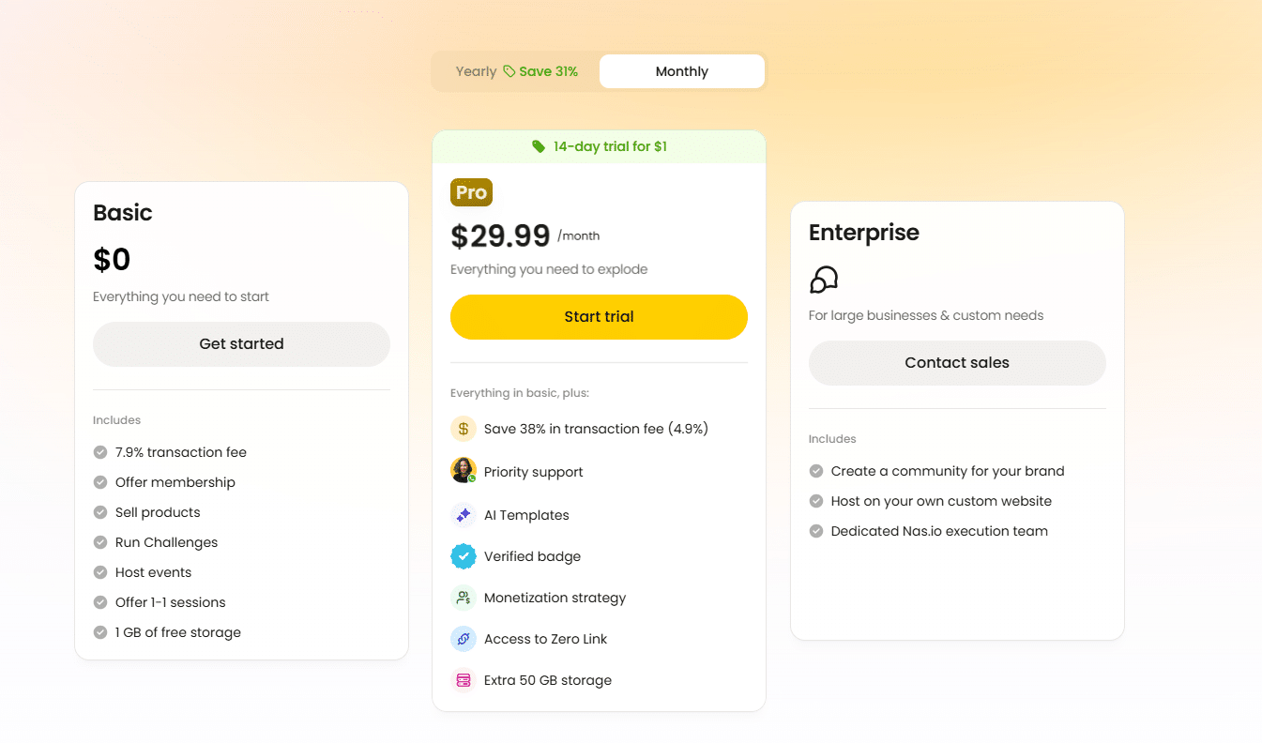
Task: Switch billing to Yearly
Action: pyautogui.click(x=476, y=71)
